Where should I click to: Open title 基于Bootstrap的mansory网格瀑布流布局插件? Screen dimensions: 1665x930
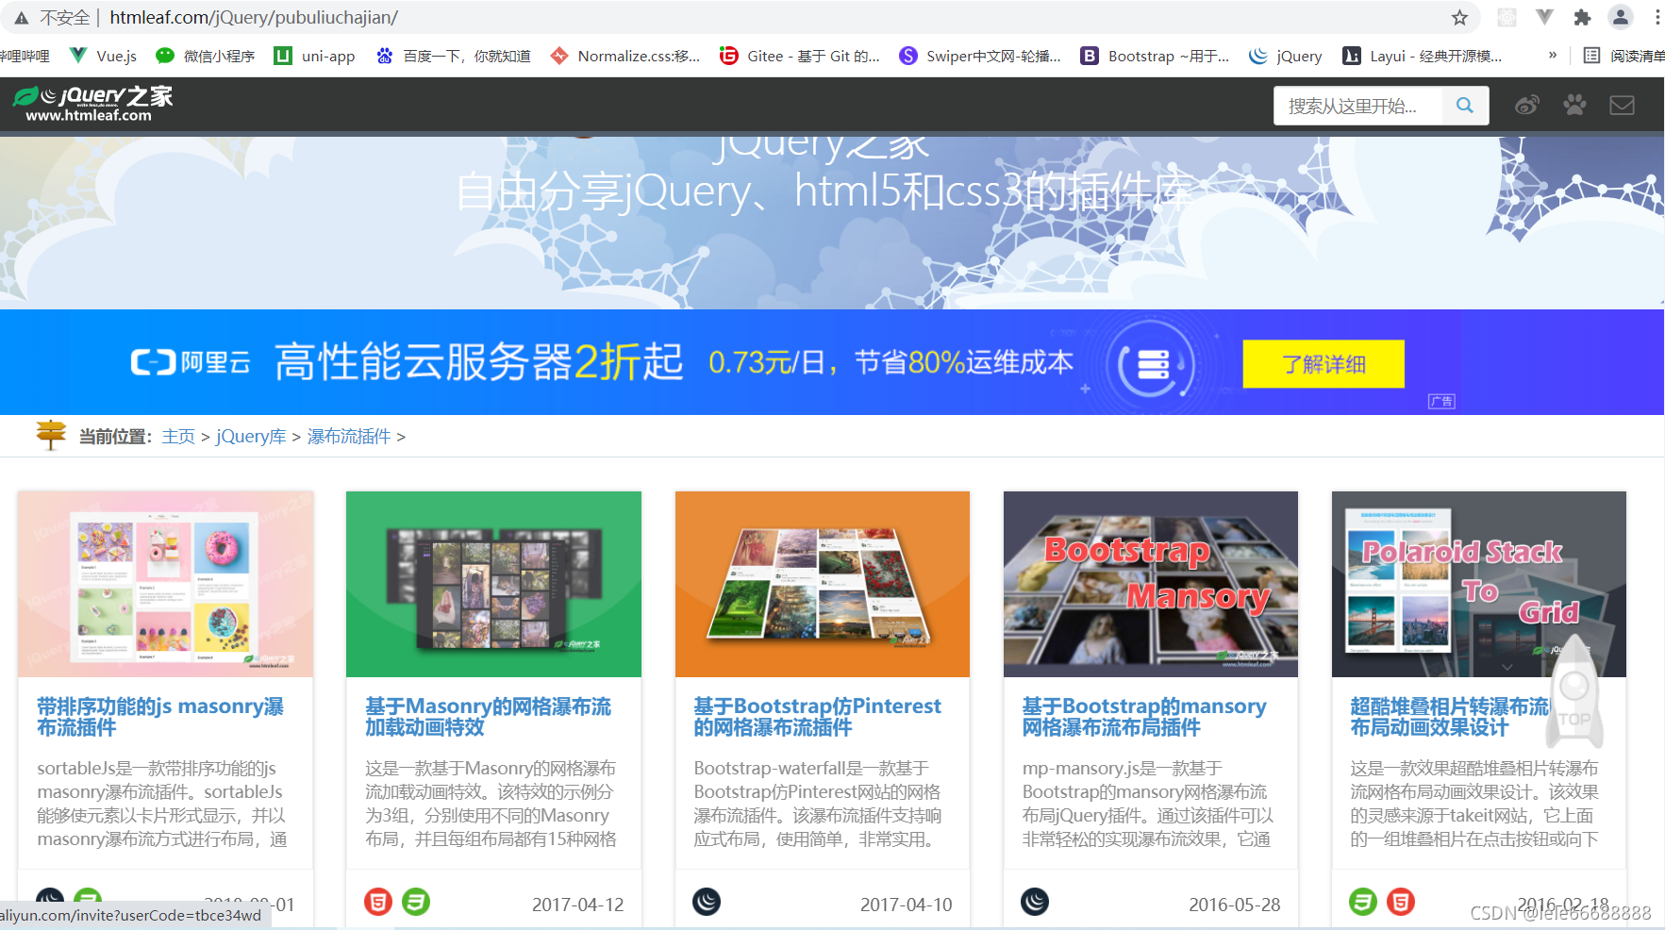pos(1144,717)
